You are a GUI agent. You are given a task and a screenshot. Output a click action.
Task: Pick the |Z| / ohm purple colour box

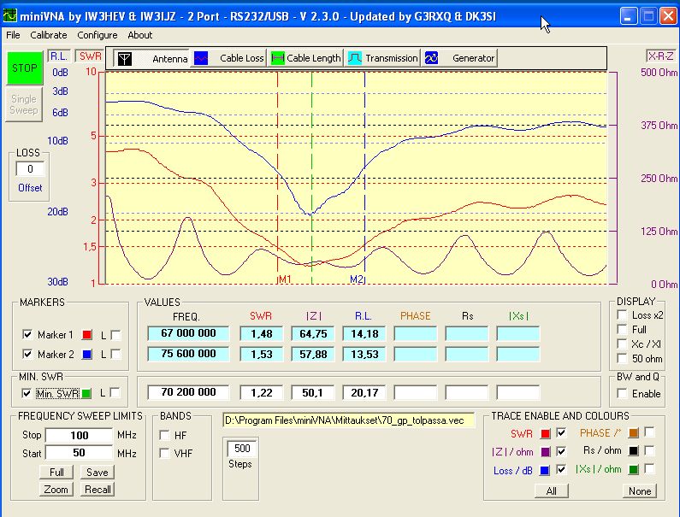545,452
